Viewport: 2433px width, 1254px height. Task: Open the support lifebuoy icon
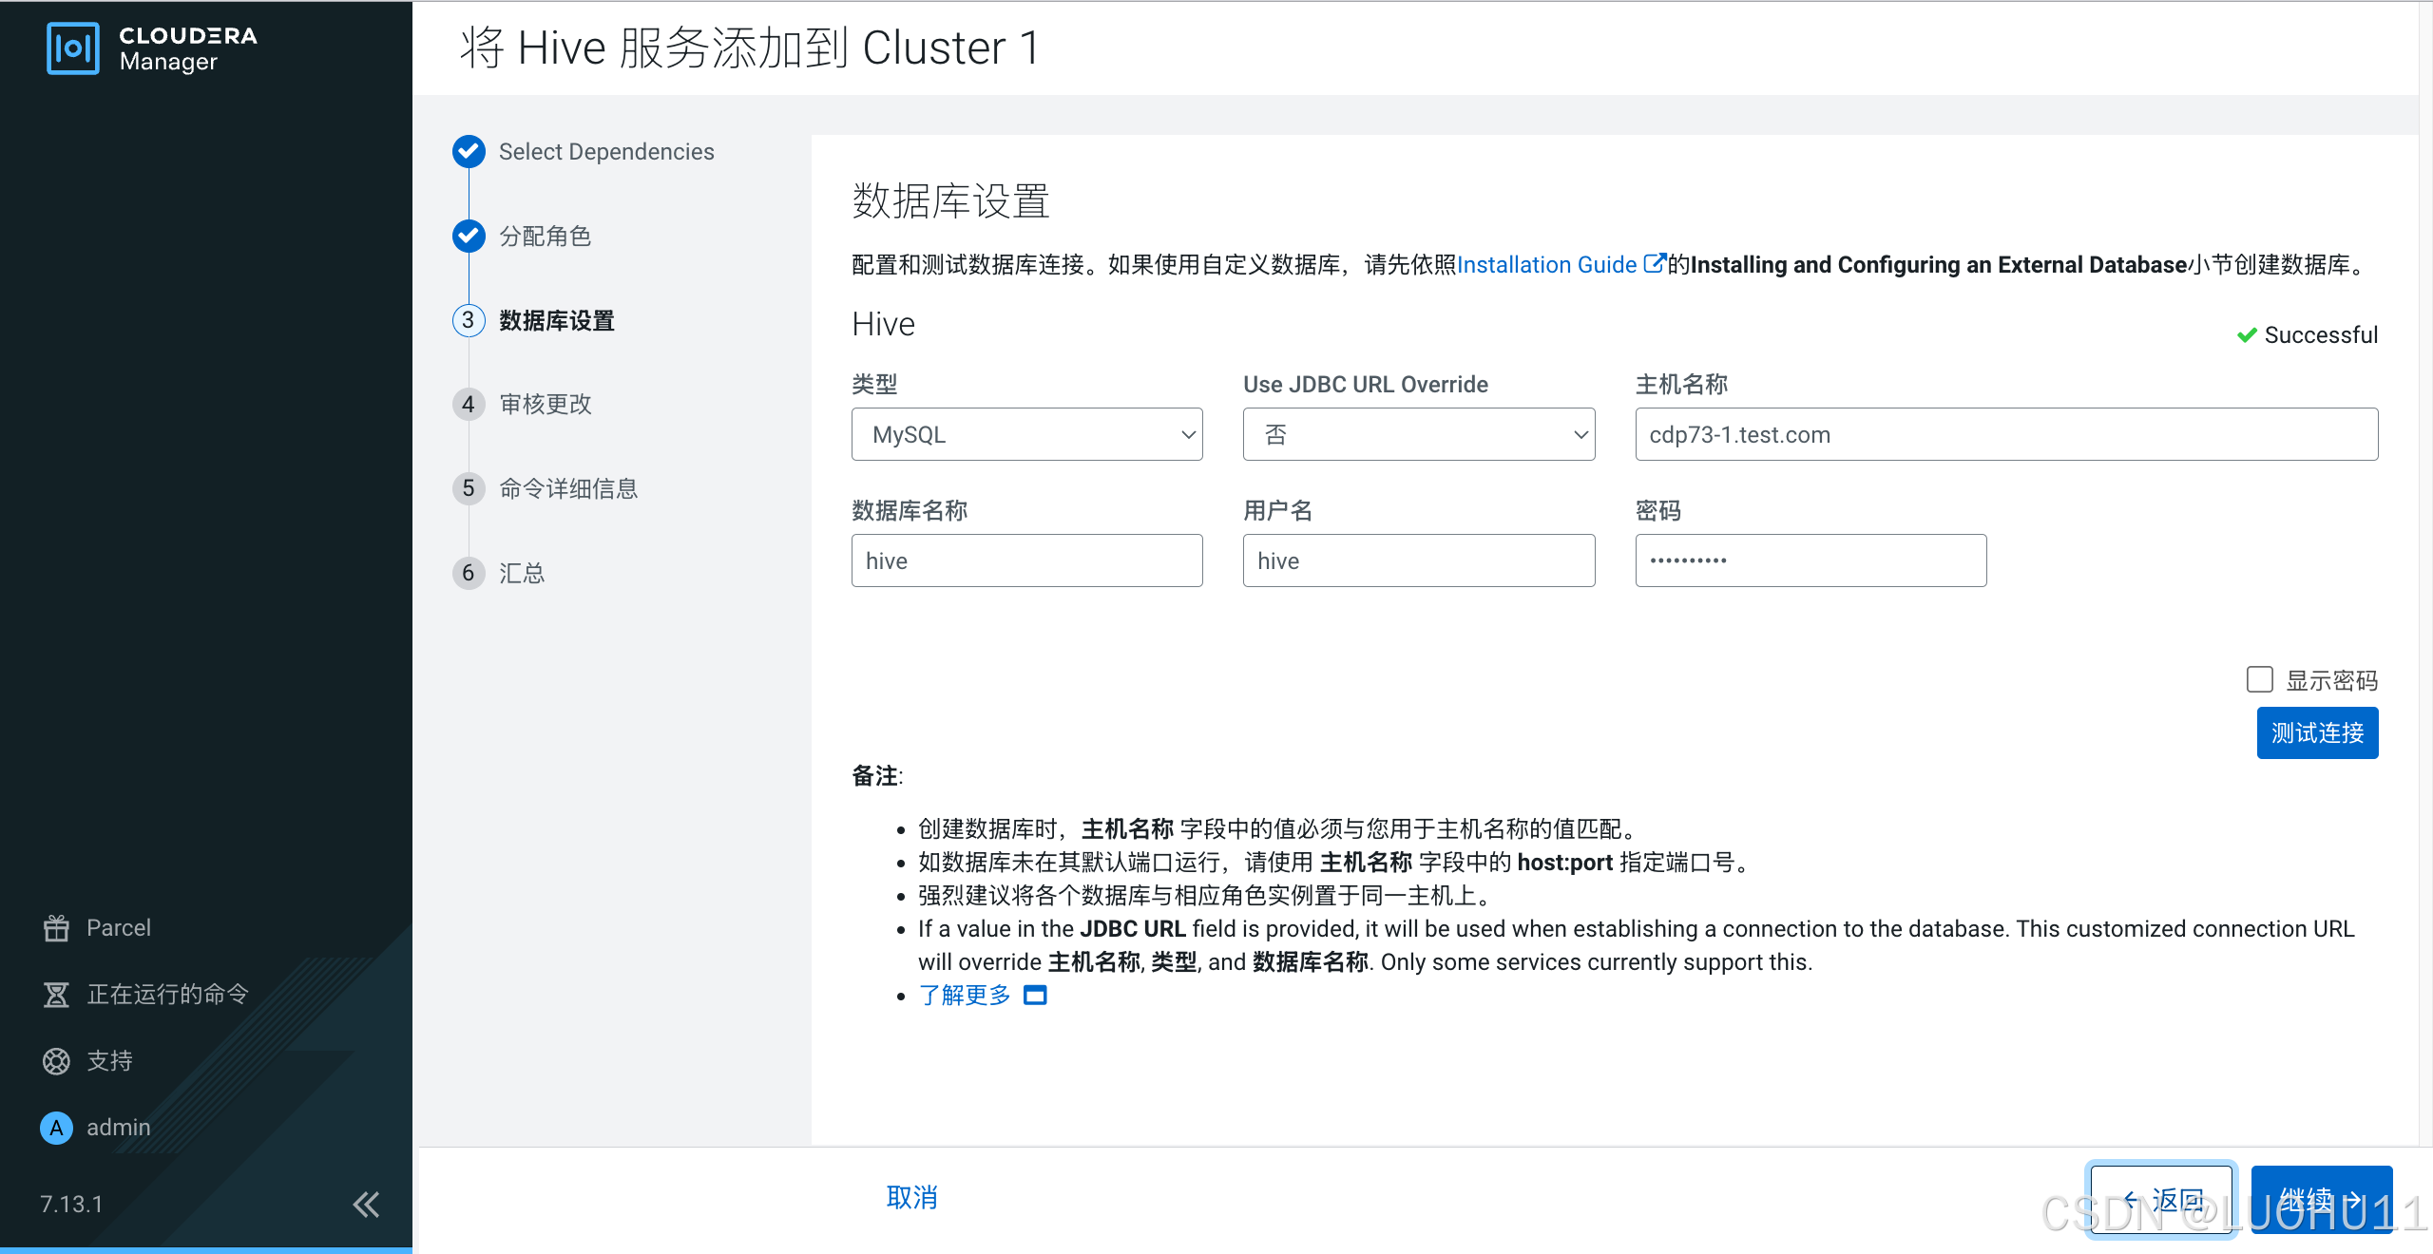click(x=56, y=1061)
